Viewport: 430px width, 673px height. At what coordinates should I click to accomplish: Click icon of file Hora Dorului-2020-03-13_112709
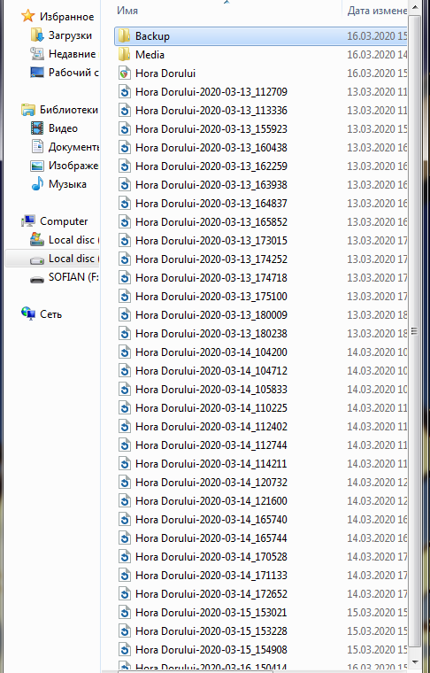[125, 92]
